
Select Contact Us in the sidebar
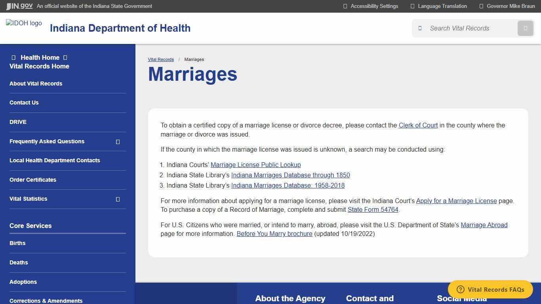[24, 103]
